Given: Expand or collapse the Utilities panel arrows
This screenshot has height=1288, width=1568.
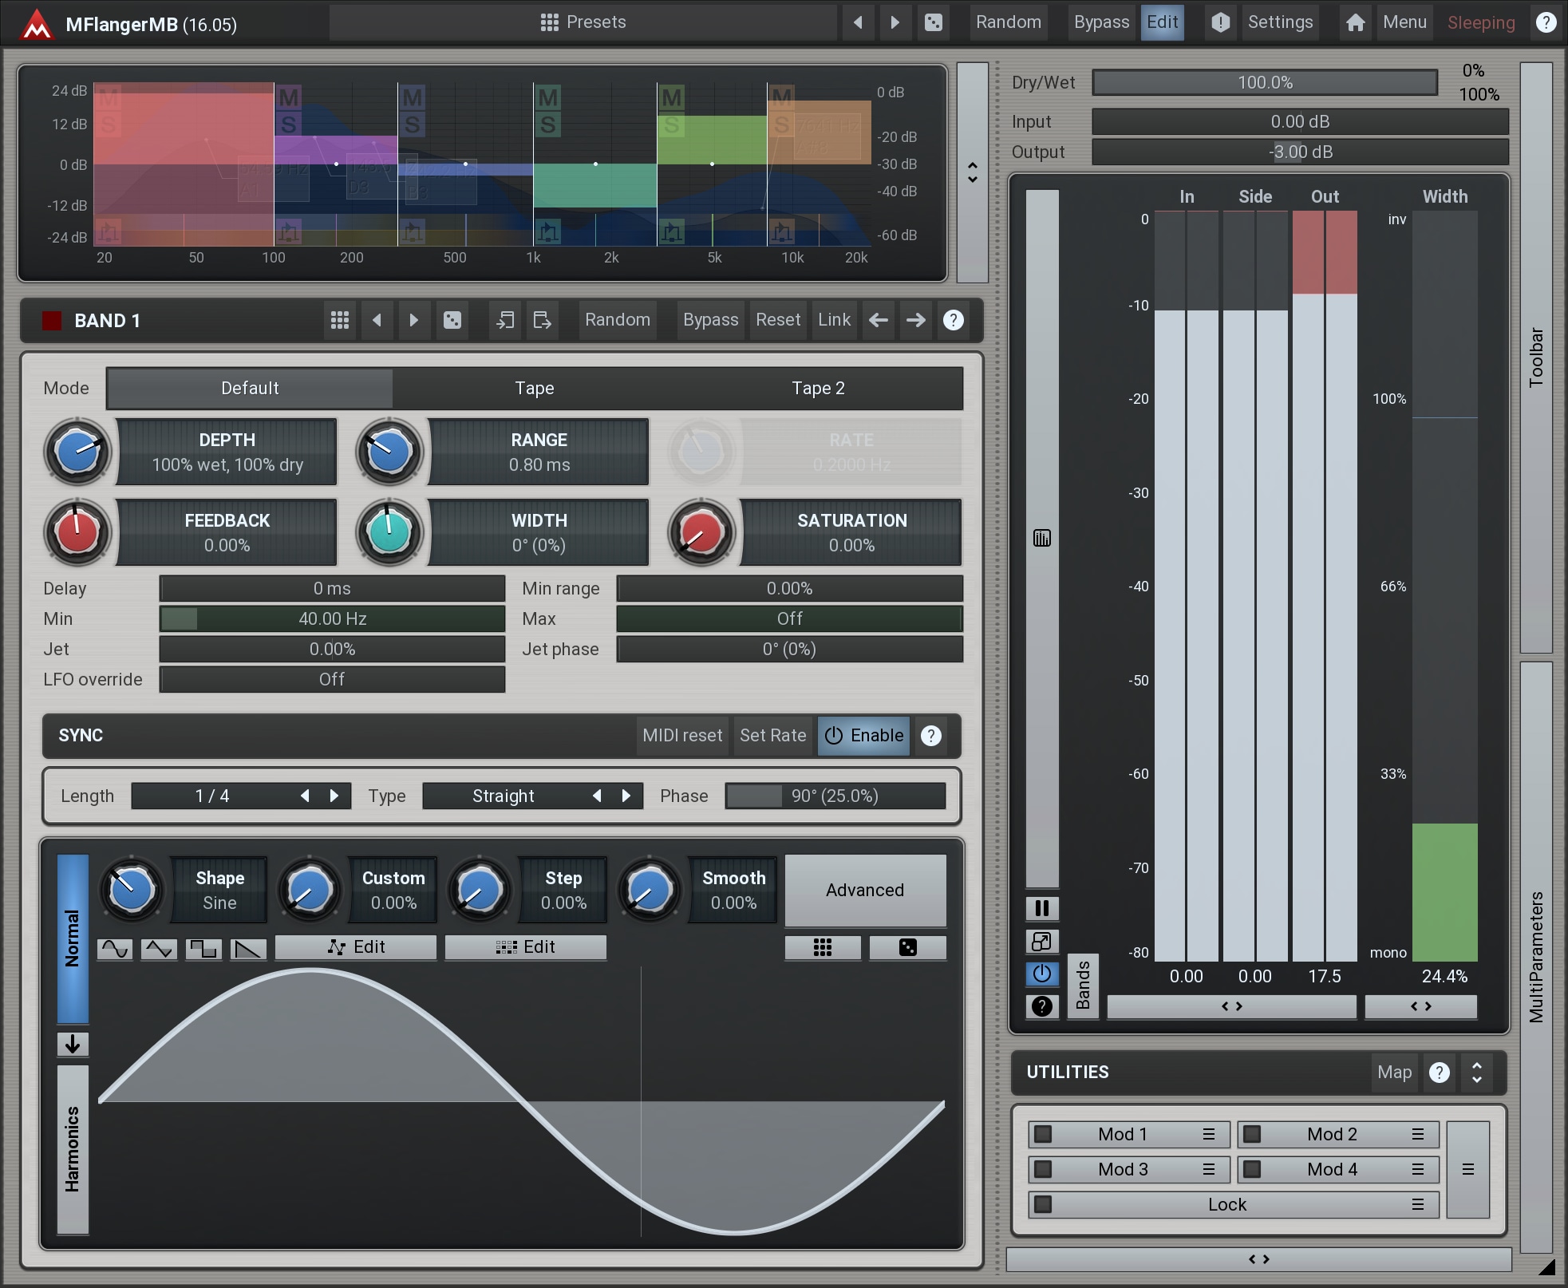Looking at the screenshot, I should tap(1476, 1072).
